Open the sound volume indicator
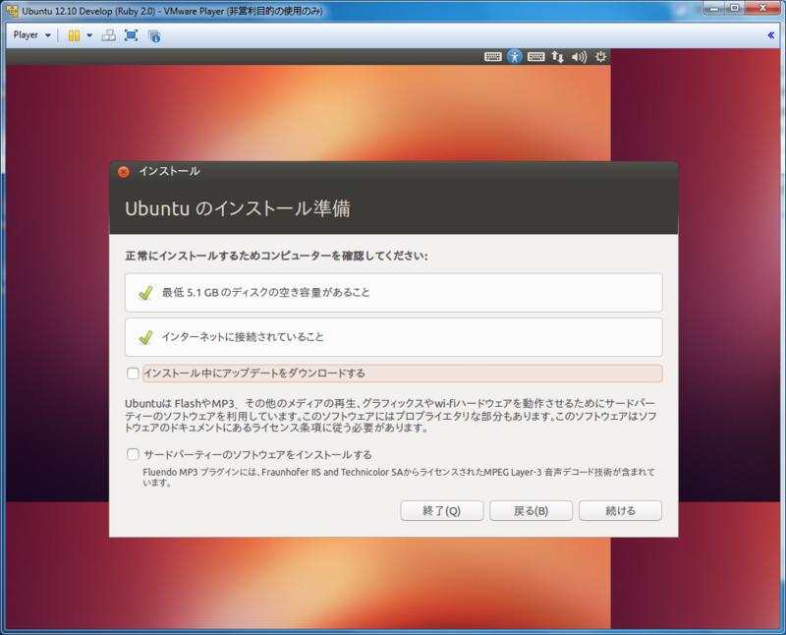This screenshot has height=635, width=786. [x=579, y=57]
